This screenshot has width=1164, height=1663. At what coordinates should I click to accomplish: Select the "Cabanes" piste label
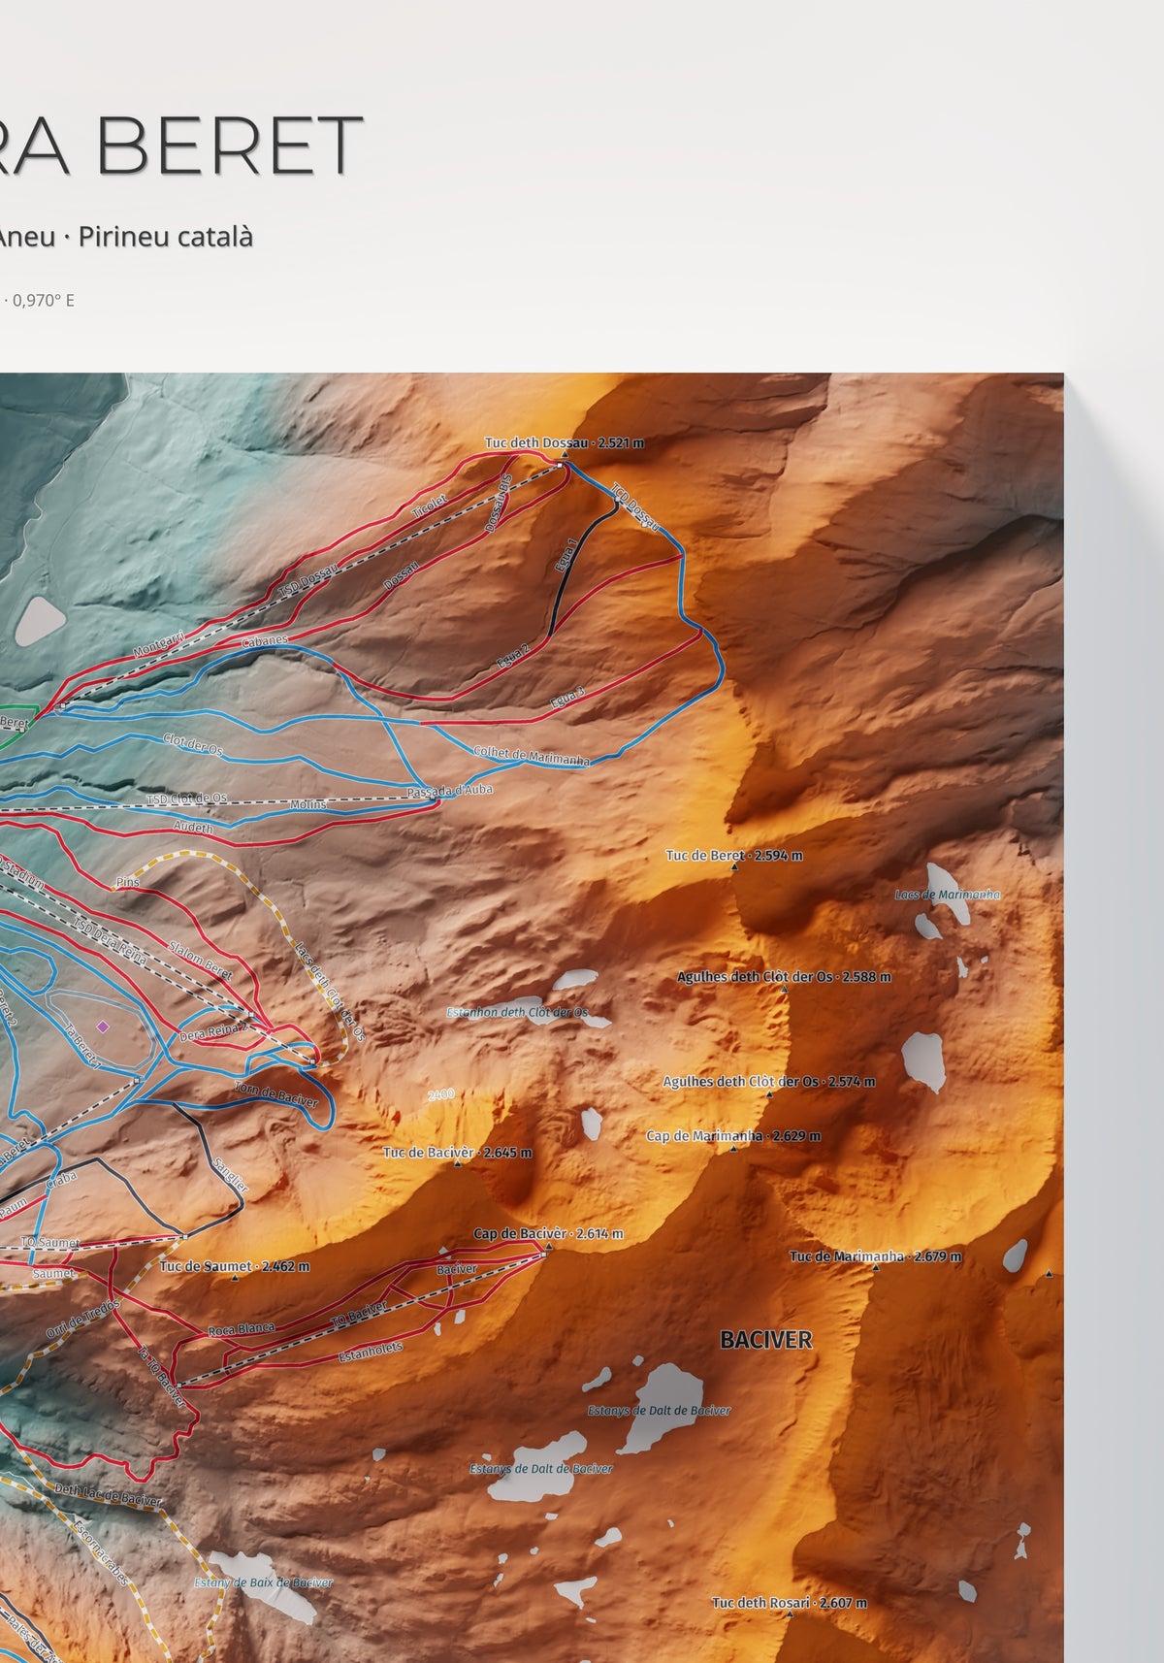point(265,640)
